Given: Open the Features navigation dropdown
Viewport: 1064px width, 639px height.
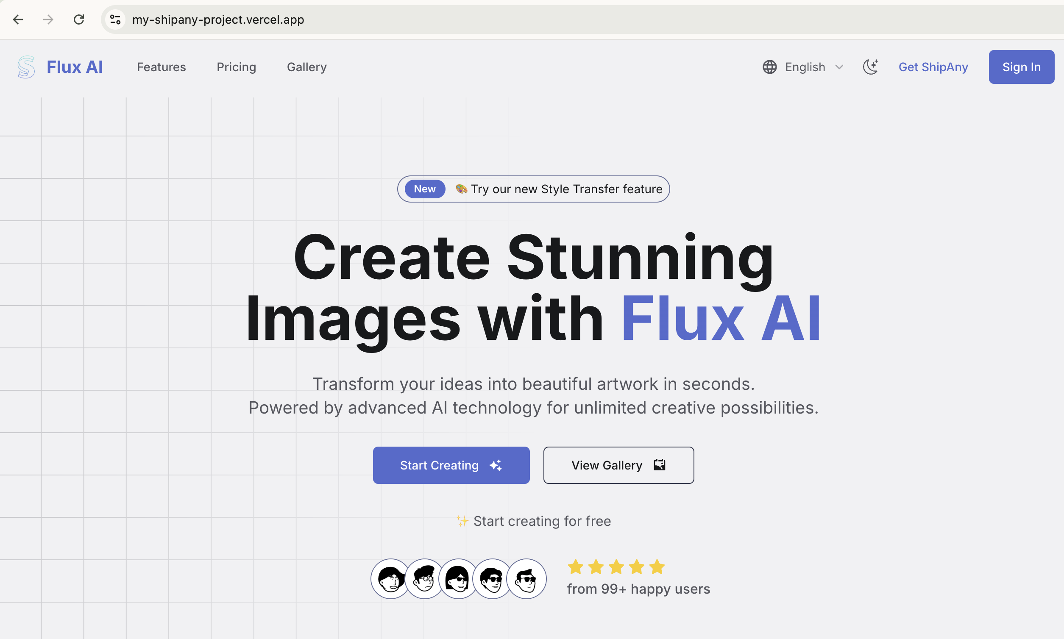Looking at the screenshot, I should pyautogui.click(x=161, y=67).
